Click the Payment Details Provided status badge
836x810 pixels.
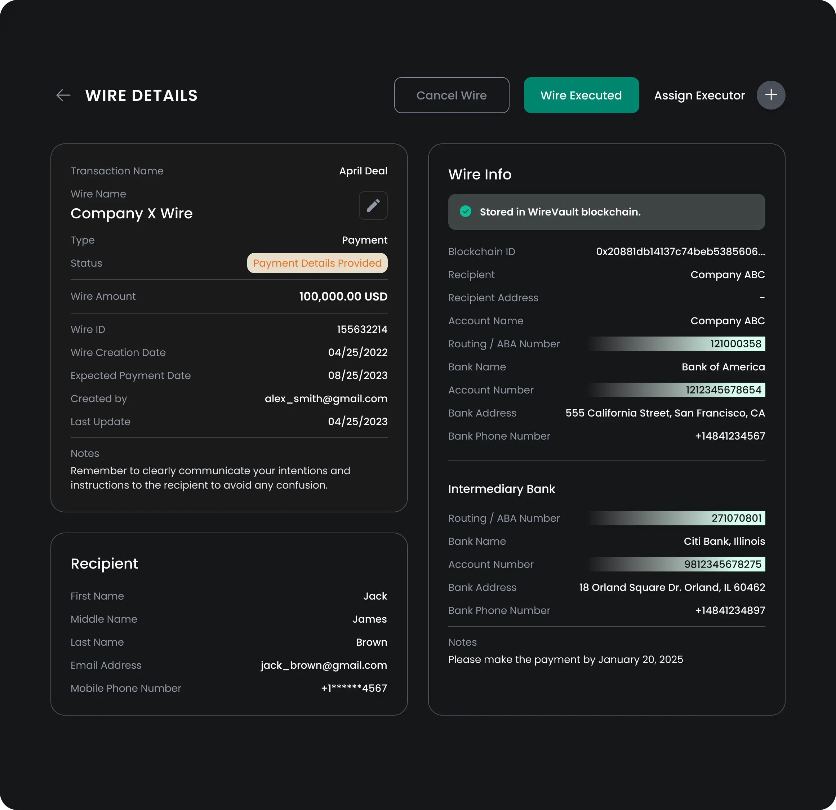pos(317,263)
